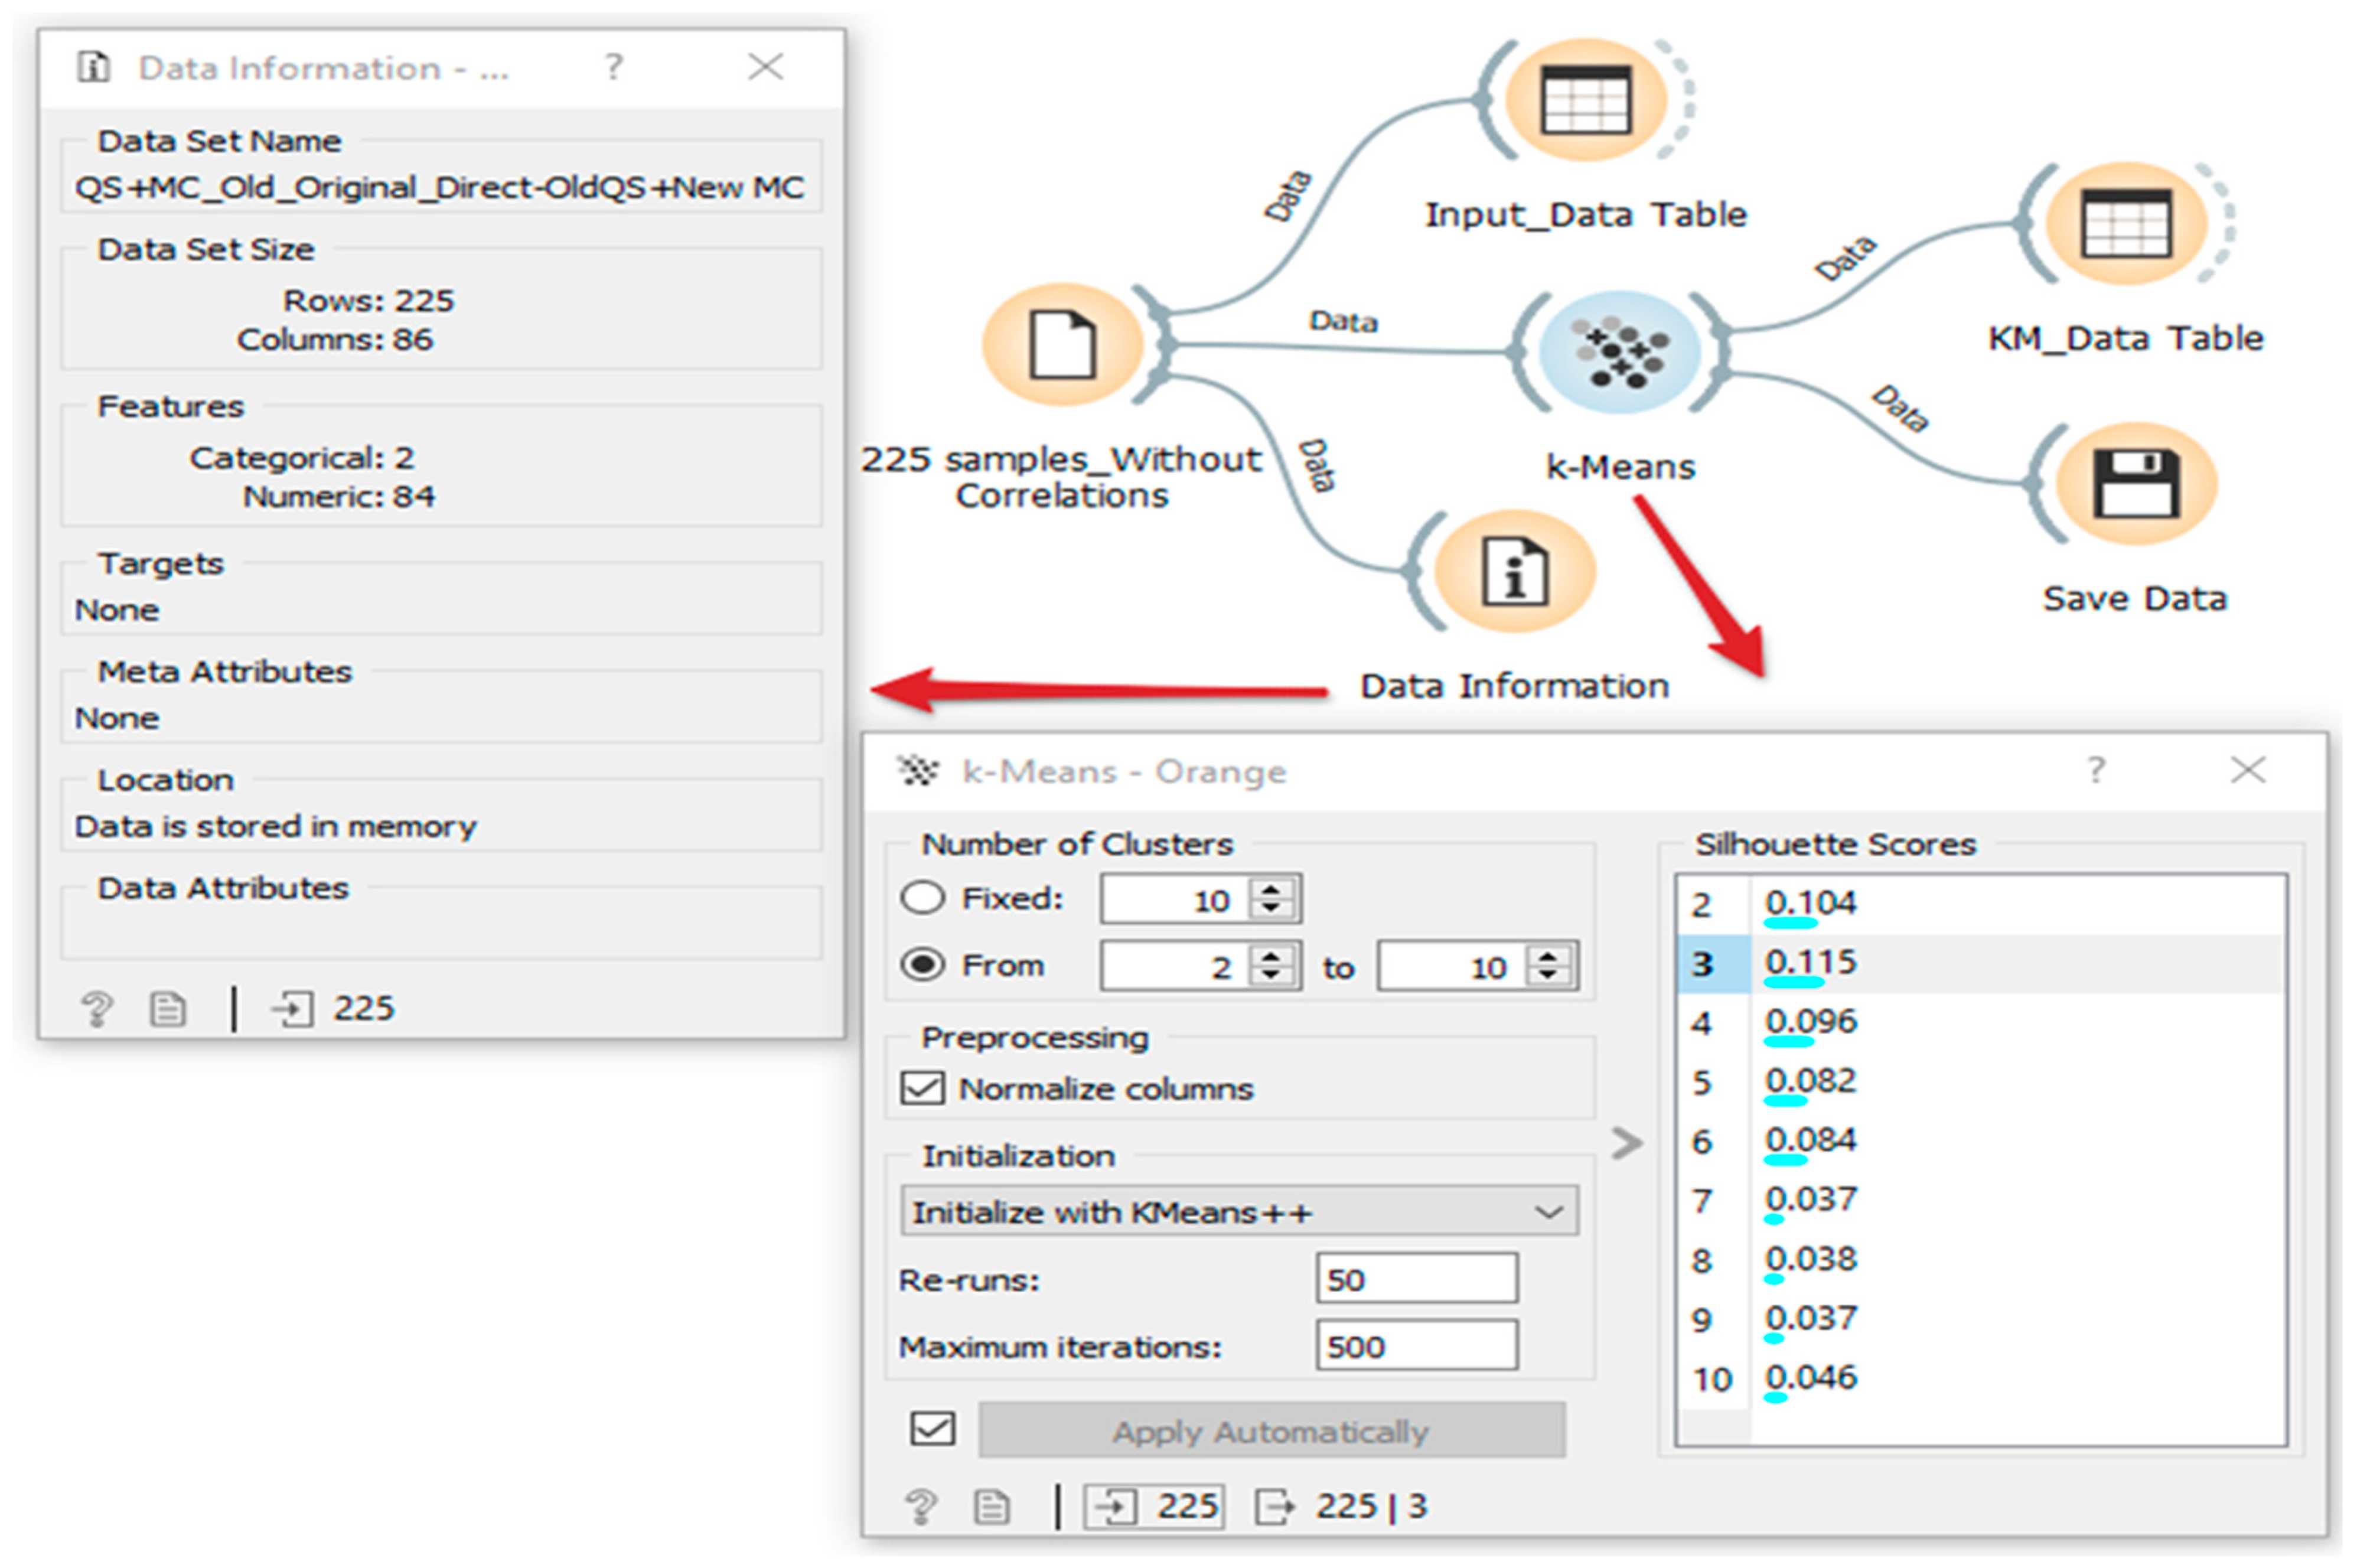Open the Input_Data Table widget node
Screen dimensions: 2357x1568
point(1586,100)
